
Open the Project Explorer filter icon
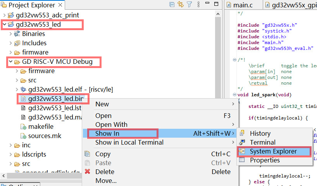(189, 5)
